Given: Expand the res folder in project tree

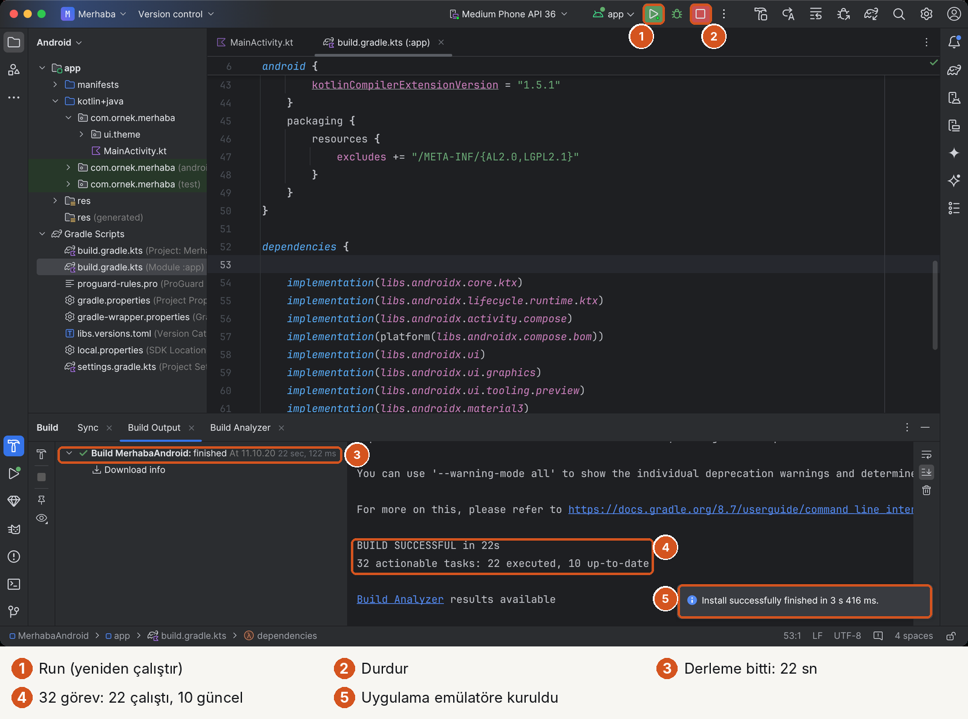Looking at the screenshot, I should [55, 201].
